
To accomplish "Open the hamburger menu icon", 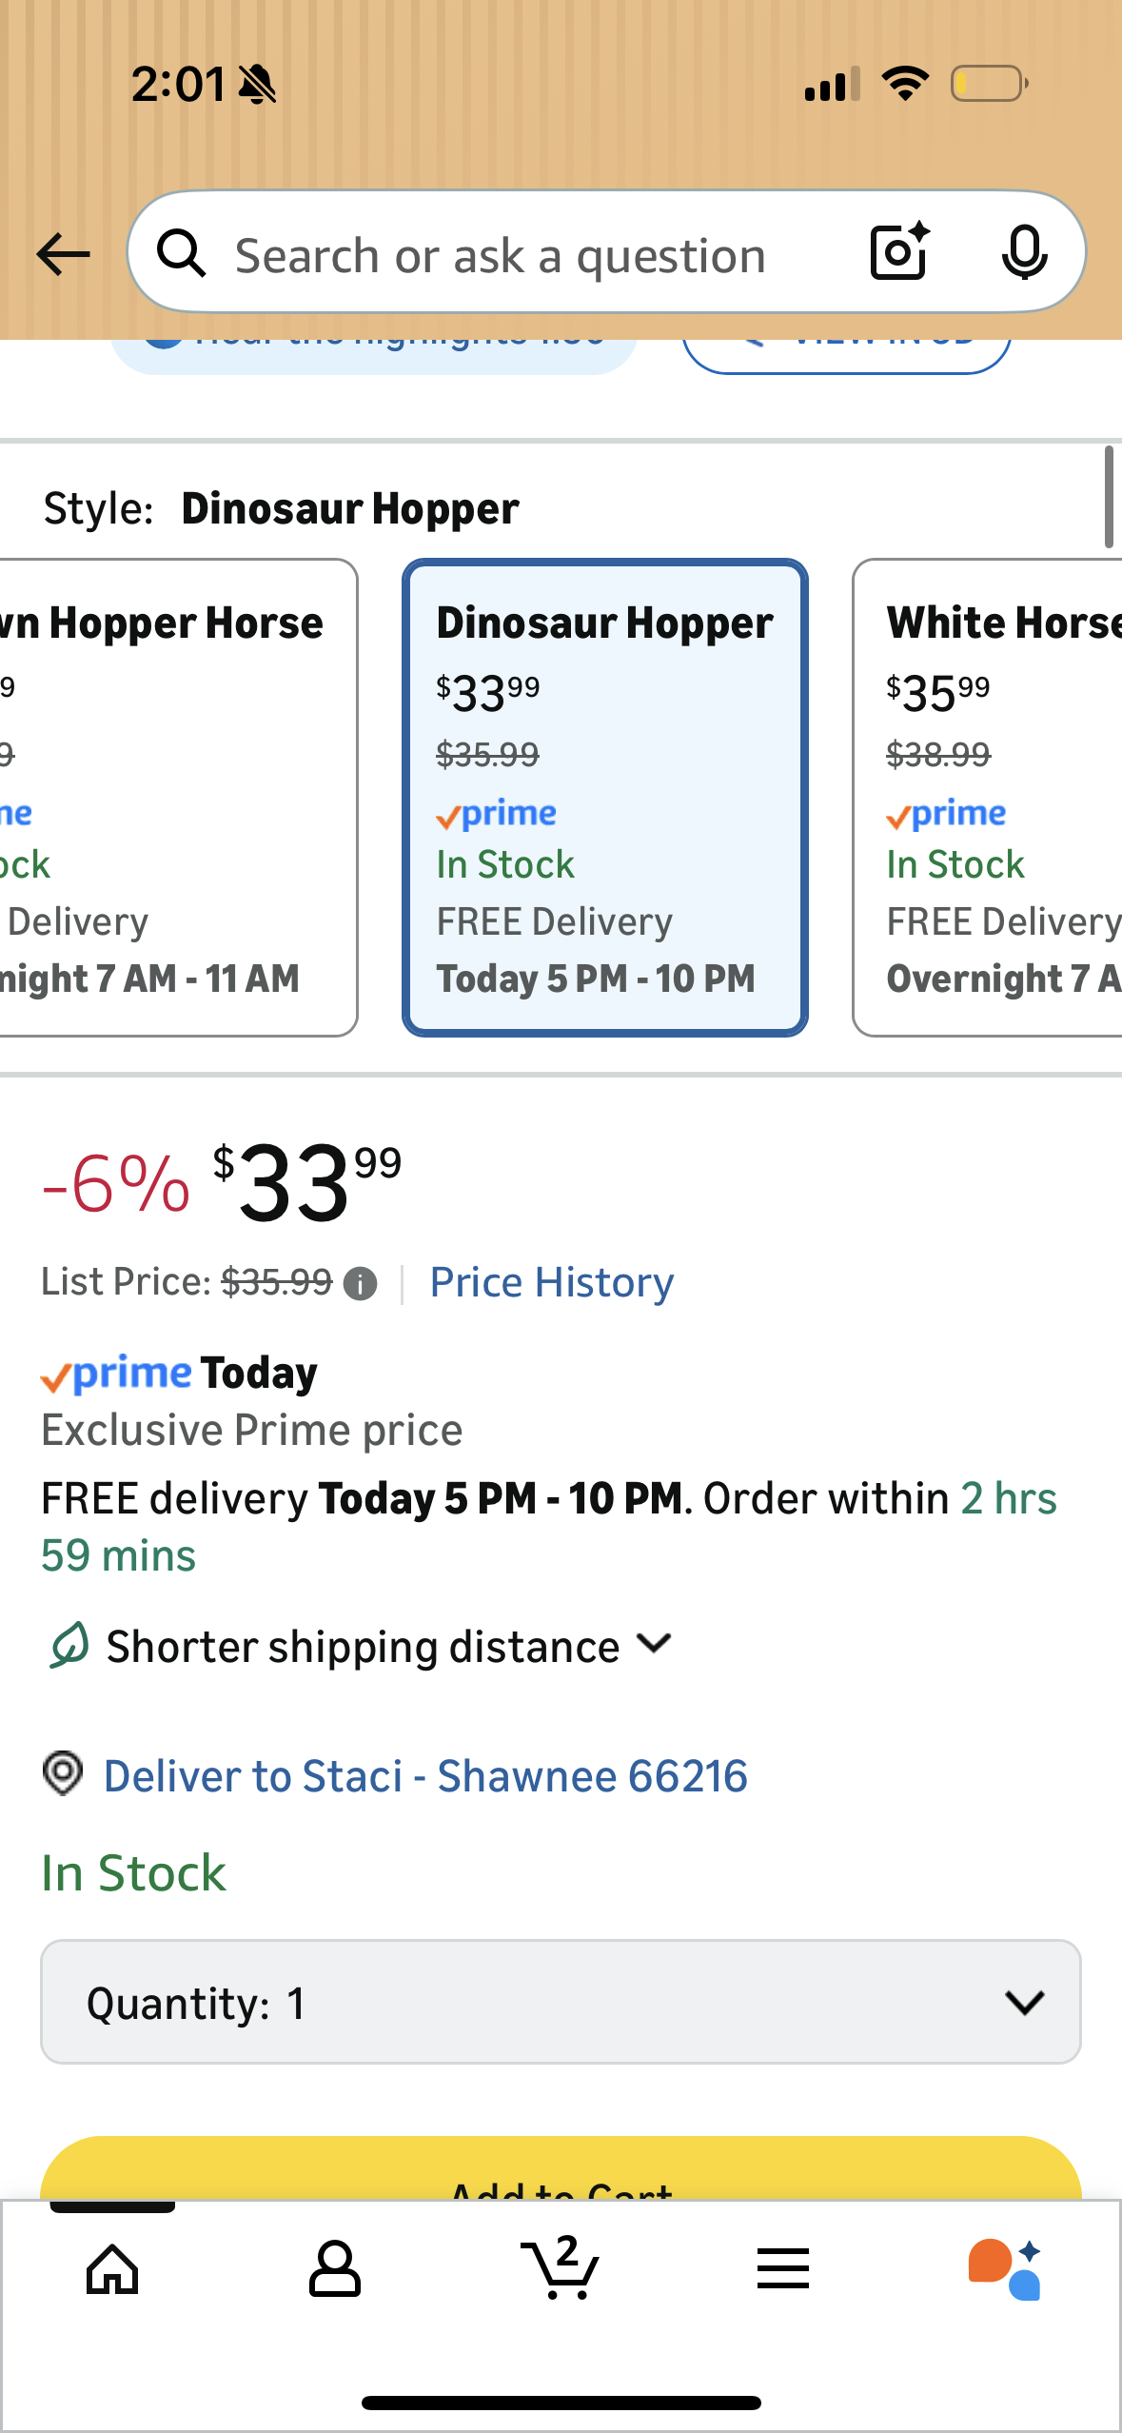I will pyautogui.click(x=783, y=2269).
